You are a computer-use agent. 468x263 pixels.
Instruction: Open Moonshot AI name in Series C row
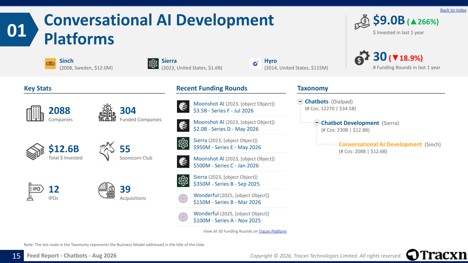pos(209,159)
